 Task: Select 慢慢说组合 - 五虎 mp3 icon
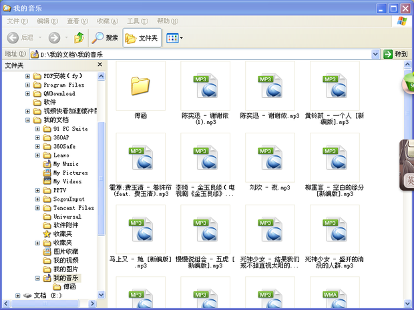click(206, 229)
